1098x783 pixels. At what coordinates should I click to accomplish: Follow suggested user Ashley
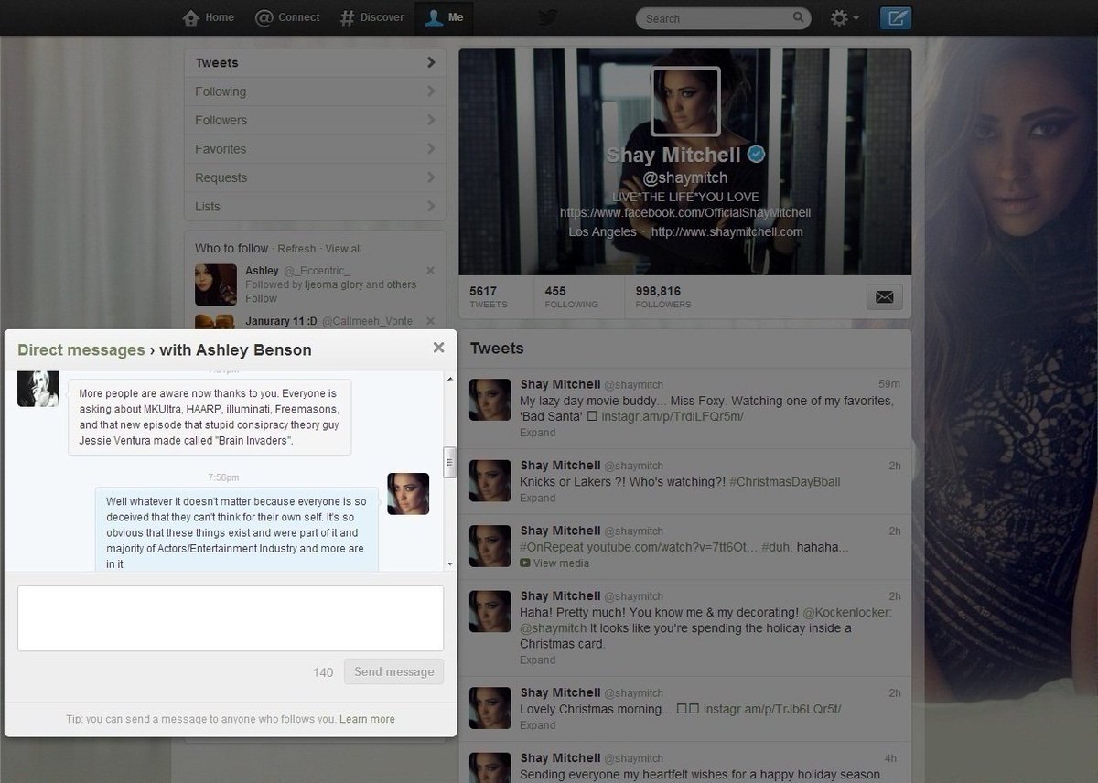260,297
